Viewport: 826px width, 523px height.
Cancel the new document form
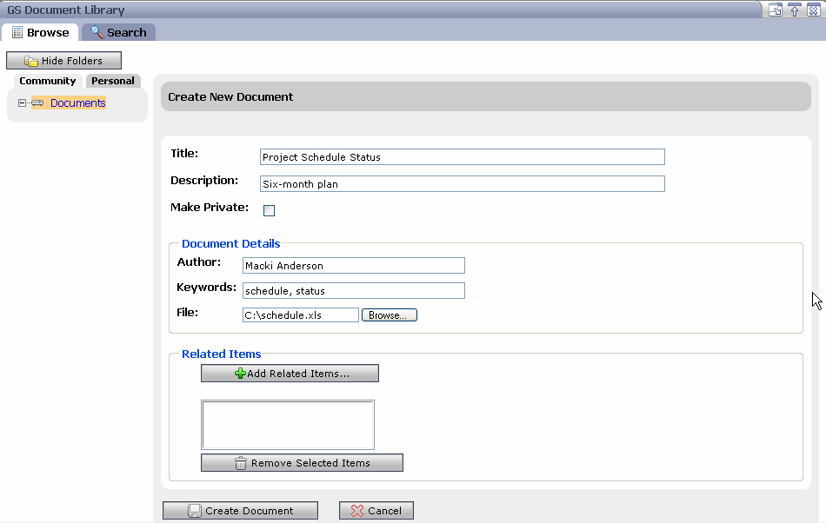(x=376, y=510)
